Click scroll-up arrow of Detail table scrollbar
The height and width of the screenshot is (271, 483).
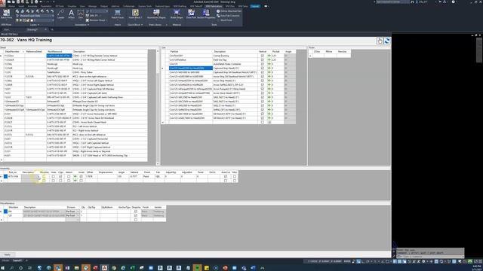click(x=158, y=51)
